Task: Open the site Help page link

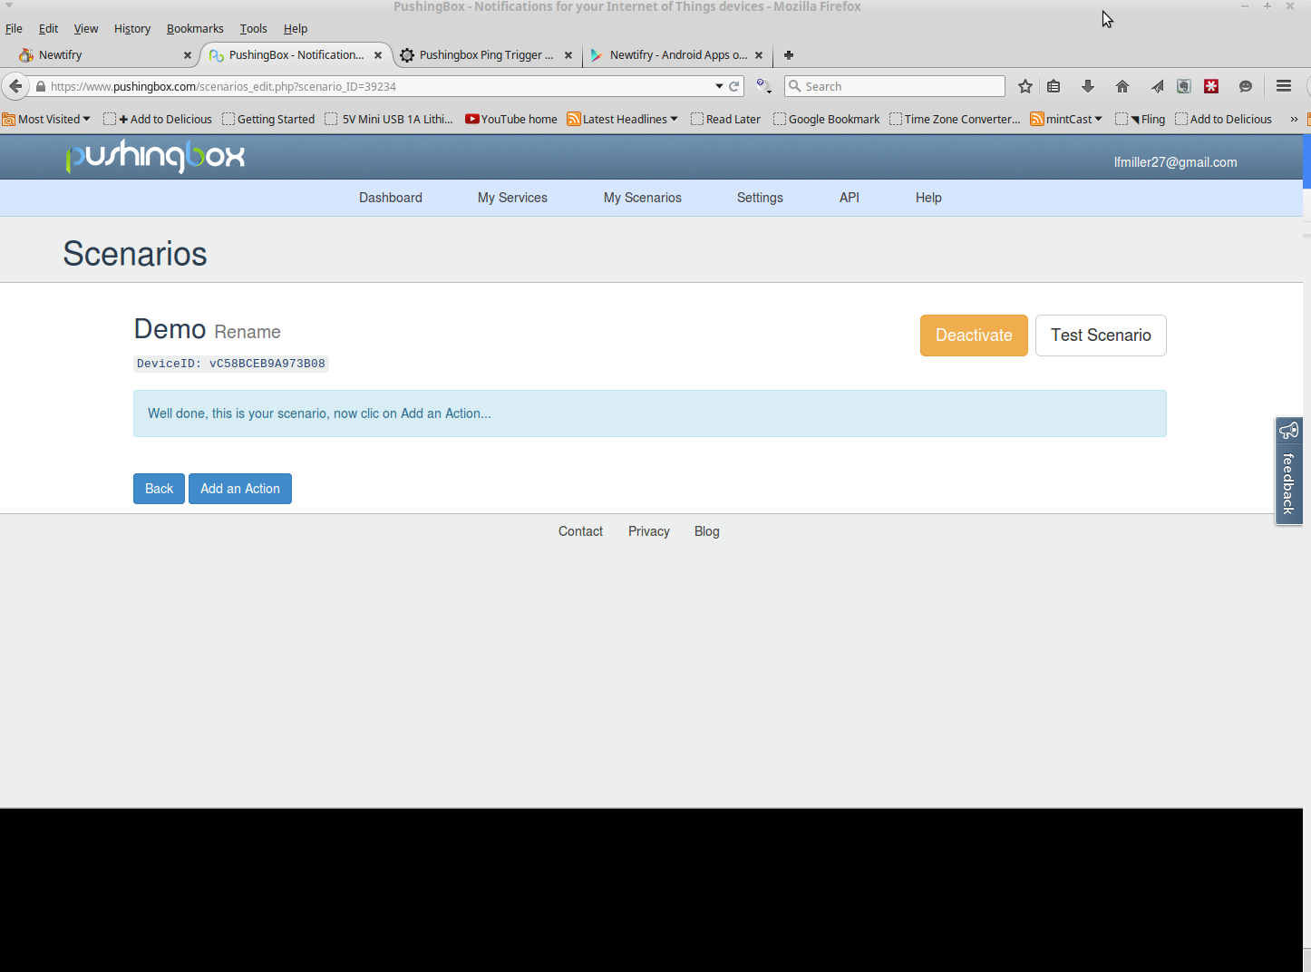Action: point(928,198)
